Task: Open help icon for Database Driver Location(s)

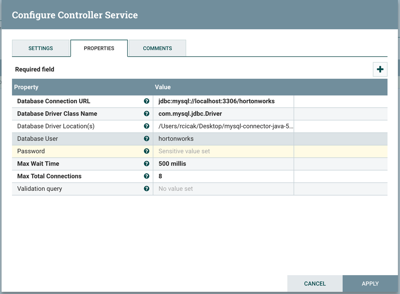Action: (x=147, y=126)
